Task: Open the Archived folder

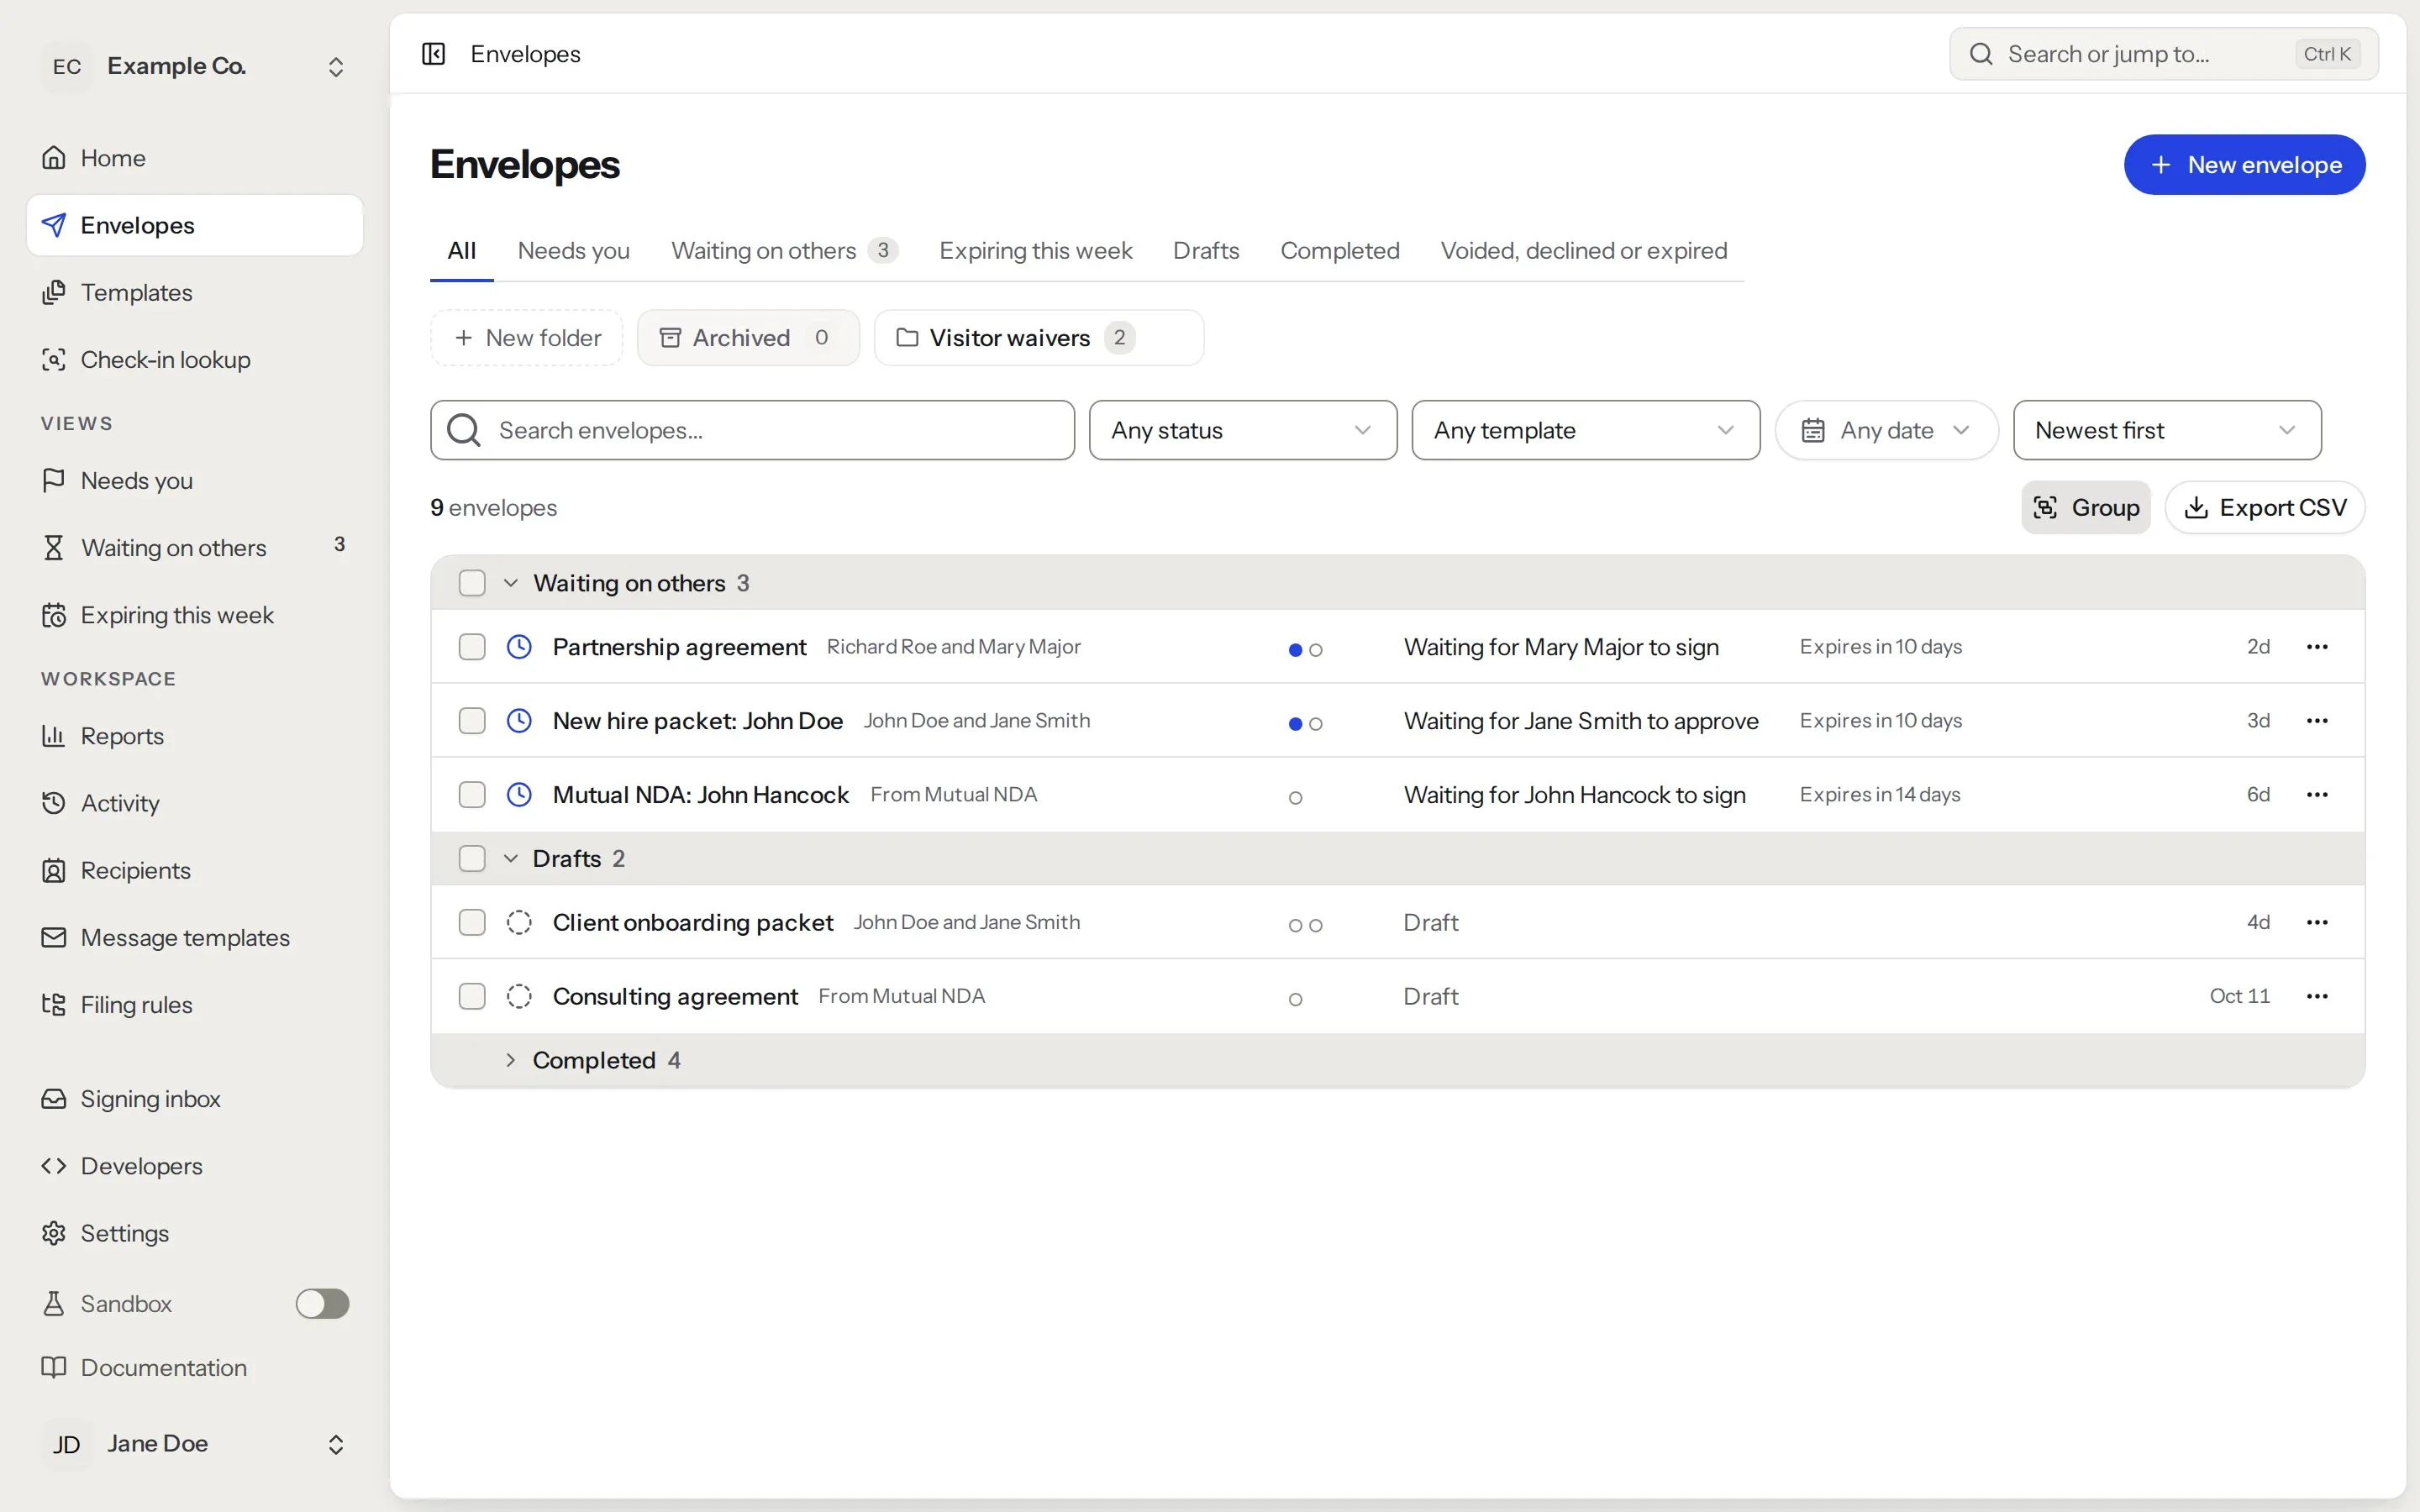Action: 748,338
